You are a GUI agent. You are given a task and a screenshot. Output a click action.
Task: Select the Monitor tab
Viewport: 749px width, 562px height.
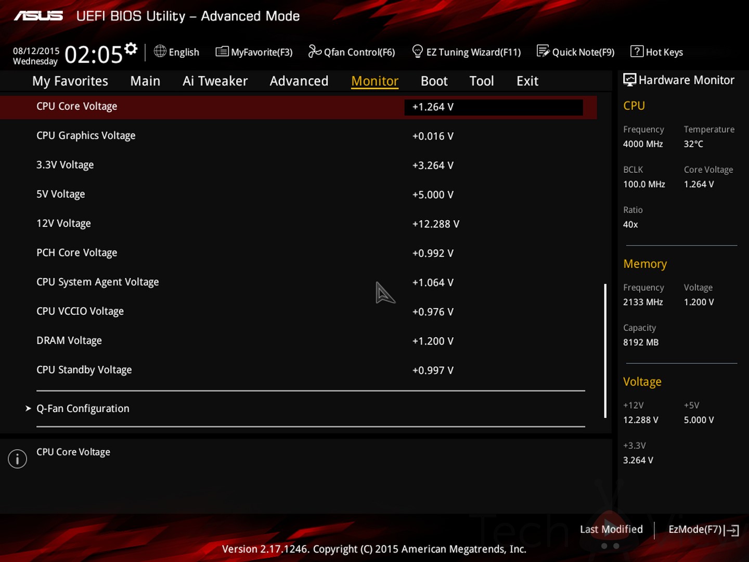coord(374,81)
